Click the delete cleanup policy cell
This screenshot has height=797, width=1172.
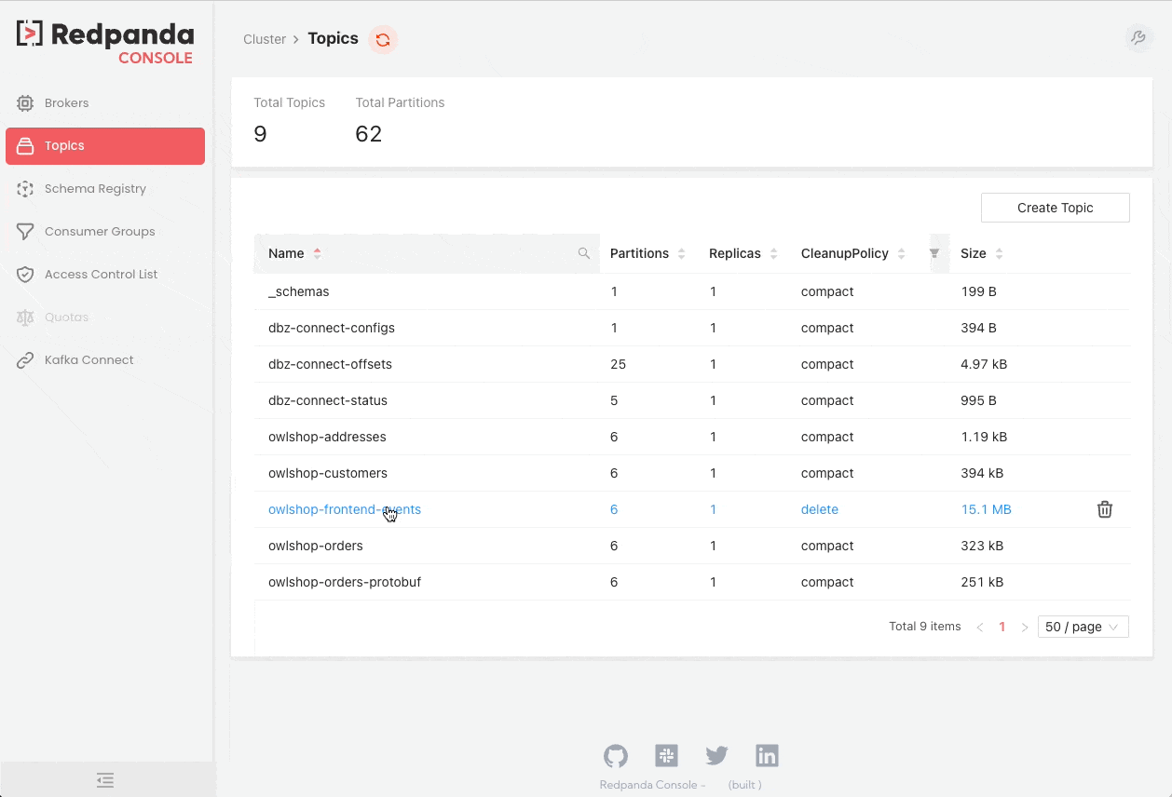point(820,509)
